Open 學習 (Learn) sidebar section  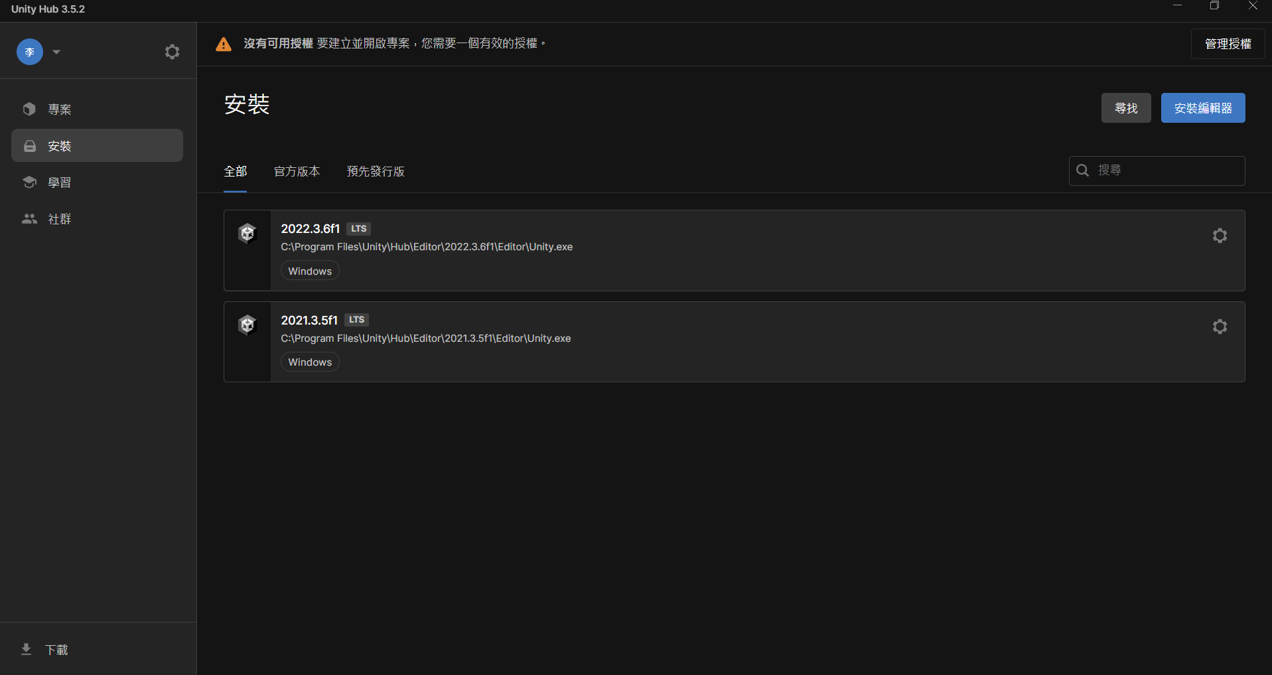click(97, 182)
